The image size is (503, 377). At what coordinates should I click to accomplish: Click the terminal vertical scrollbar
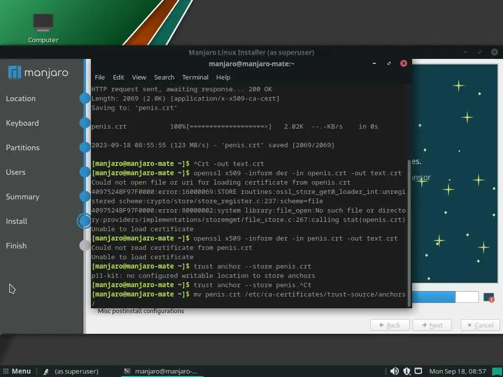(409, 233)
